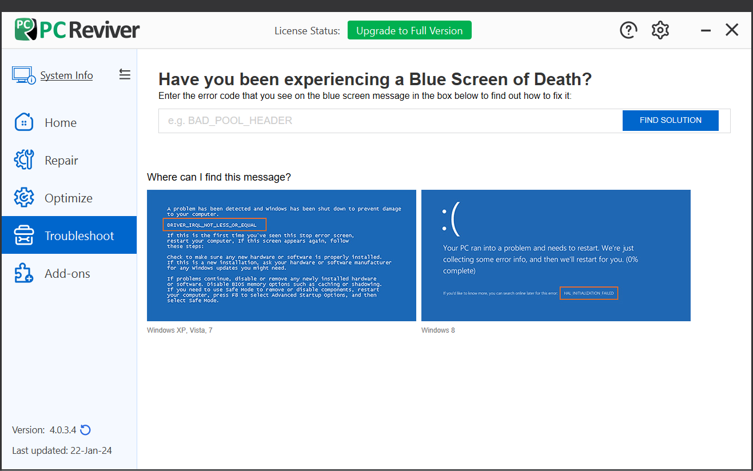The height and width of the screenshot is (471, 753).
Task: Click the Add-ons puzzle icon
Action: tap(24, 273)
